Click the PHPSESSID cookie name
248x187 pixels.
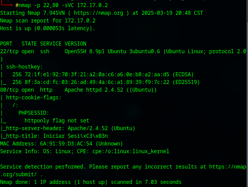(x=34, y=113)
